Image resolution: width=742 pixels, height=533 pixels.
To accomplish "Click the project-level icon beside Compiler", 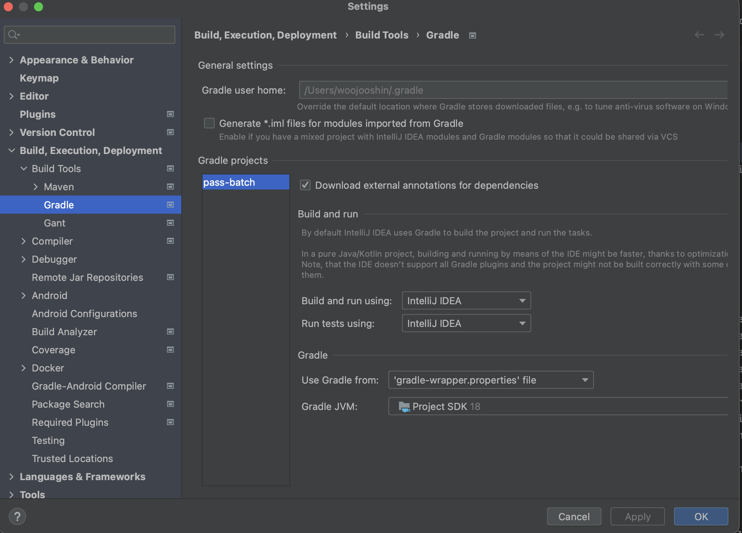I will (170, 241).
